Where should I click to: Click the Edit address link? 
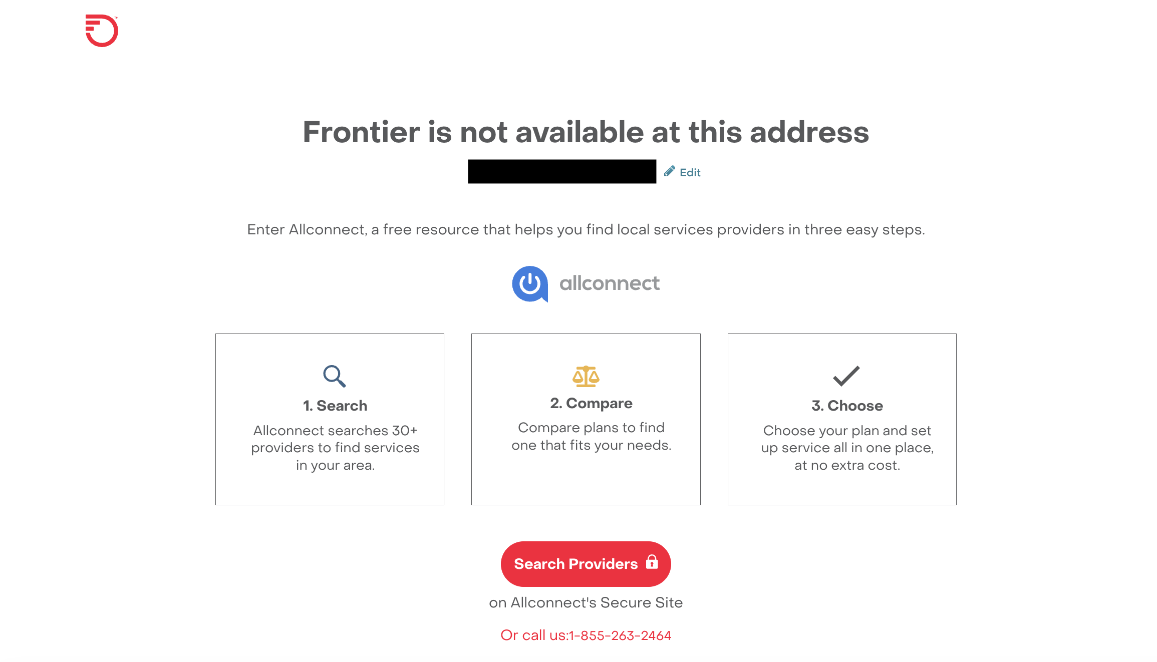(690, 172)
